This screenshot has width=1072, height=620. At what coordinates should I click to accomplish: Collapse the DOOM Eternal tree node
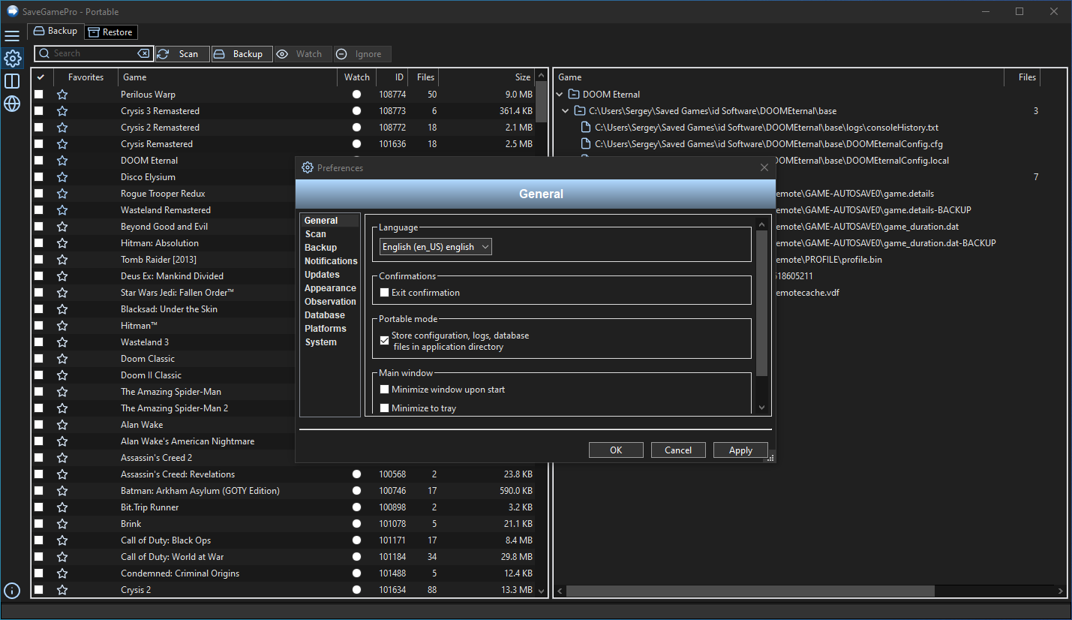560,95
